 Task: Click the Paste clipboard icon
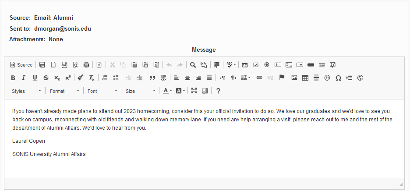[134, 65]
